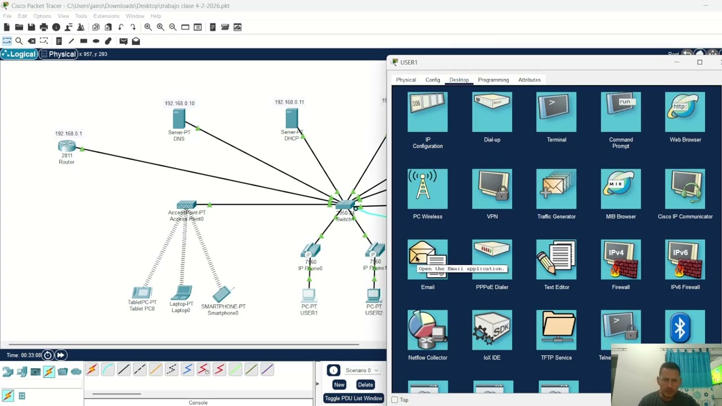722x406 pixels.
Task: Open the PC Wireless app
Action: (x=428, y=189)
